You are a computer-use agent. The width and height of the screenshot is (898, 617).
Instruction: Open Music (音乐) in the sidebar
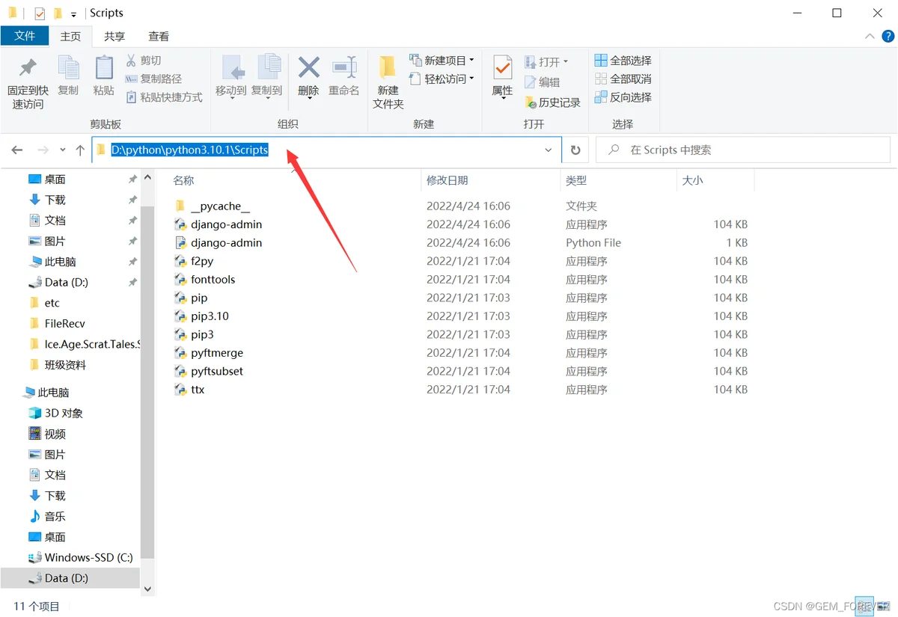55,516
